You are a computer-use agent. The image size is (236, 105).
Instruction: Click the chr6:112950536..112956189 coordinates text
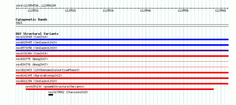pyautogui.click(x=36, y=6)
